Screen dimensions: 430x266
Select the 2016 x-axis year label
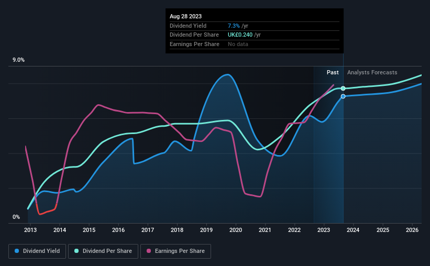tap(118, 230)
